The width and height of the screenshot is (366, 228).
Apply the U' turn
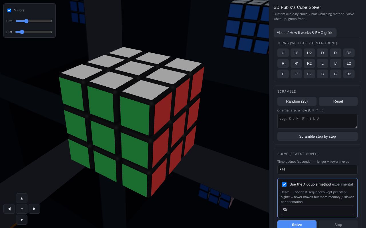(296, 53)
